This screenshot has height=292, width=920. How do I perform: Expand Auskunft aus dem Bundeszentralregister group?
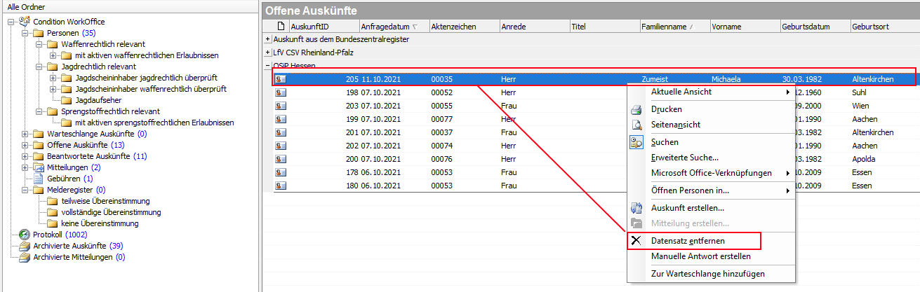pyautogui.click(x=268, y=39)
